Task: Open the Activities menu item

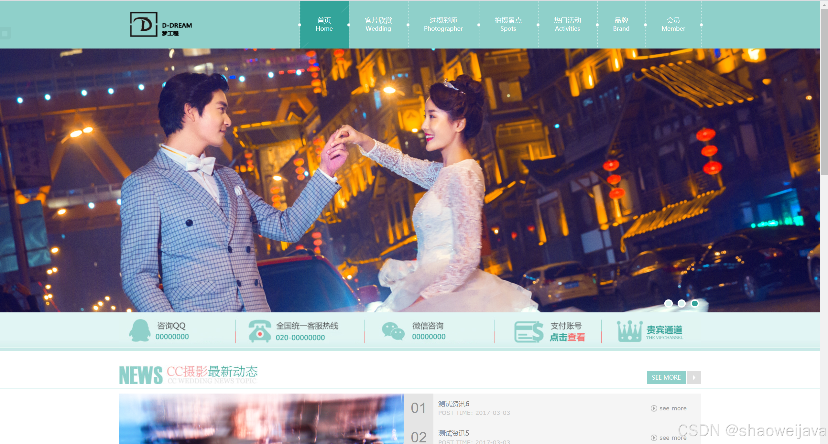Action: [567, 25]
